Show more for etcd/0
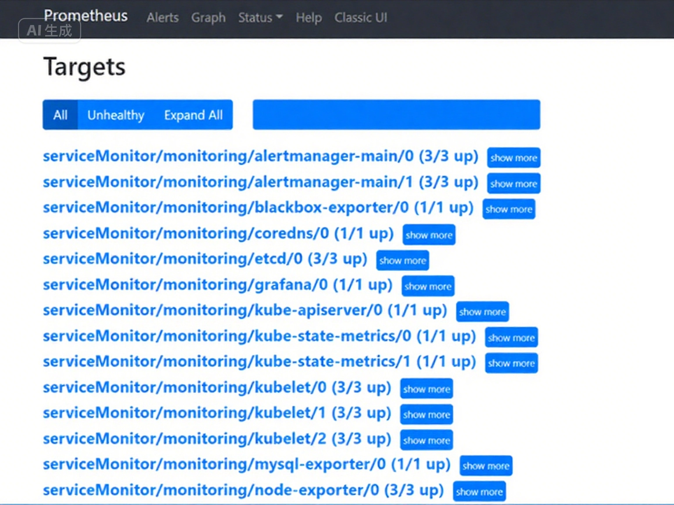Image resolution: width=674 pixels, height=505 pixels. (402, 260)
